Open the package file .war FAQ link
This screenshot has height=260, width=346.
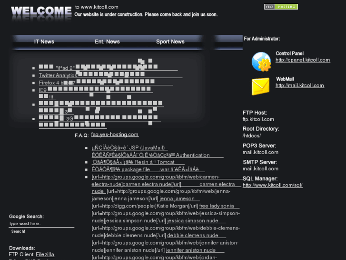[148, 169]
